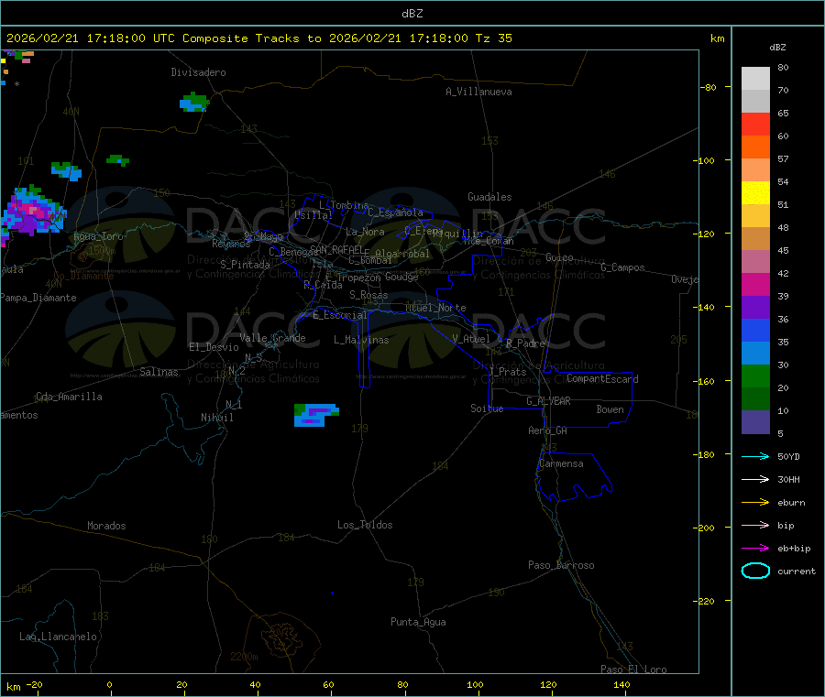Click the Morados map label
Screen dimensions: 825x697
point(107,526)
